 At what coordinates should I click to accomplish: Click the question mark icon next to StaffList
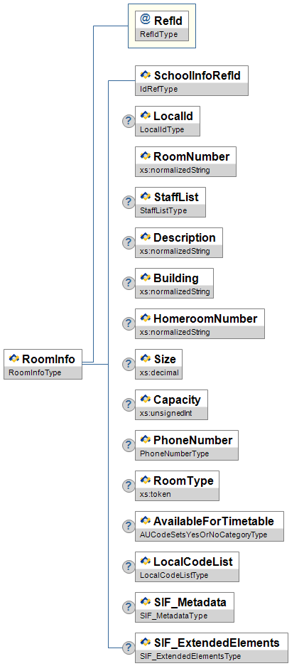pyautogui.click(x=129, y=202)
